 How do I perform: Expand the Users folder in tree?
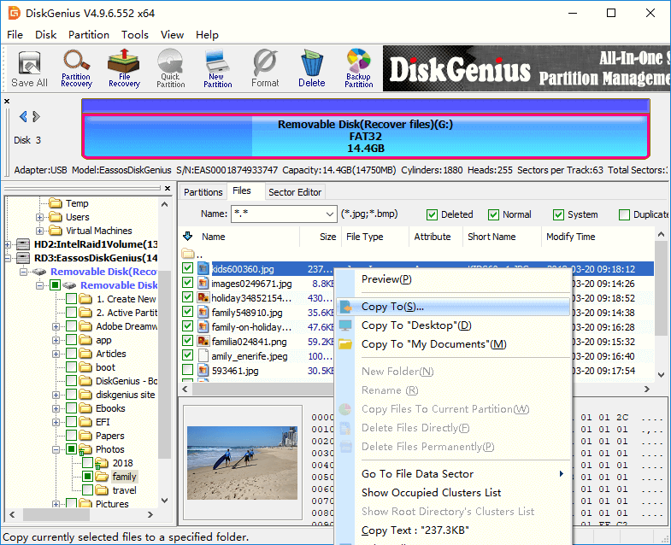40,217
